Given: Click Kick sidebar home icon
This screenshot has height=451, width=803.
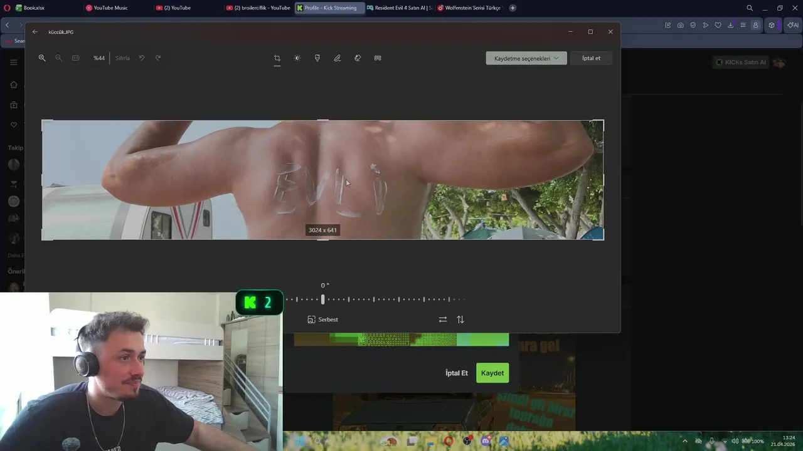Looking at the screenshot, I should 13,85.
